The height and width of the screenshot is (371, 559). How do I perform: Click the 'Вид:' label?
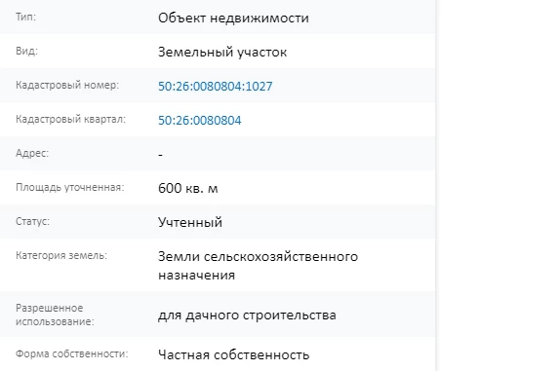point(26,51)
